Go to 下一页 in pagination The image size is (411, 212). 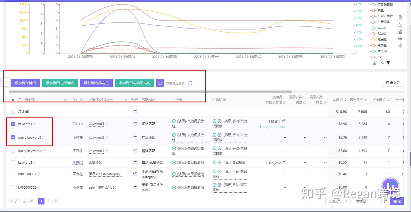52,201
